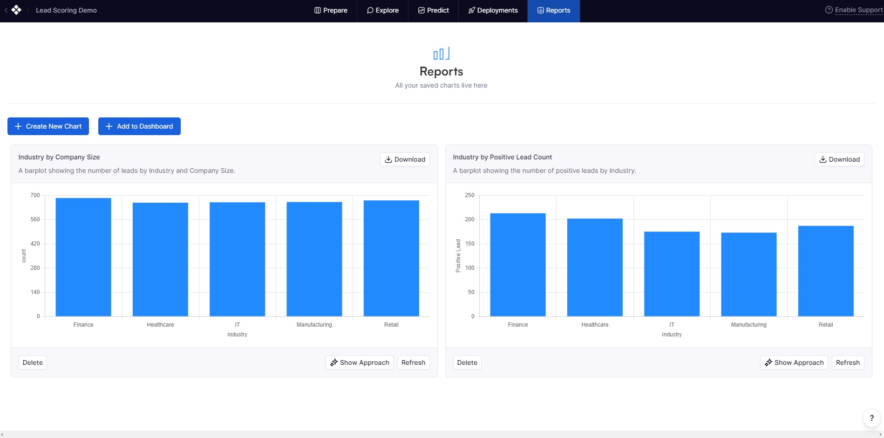Refresh the Industry by Company Size chart

click(413, 363)
